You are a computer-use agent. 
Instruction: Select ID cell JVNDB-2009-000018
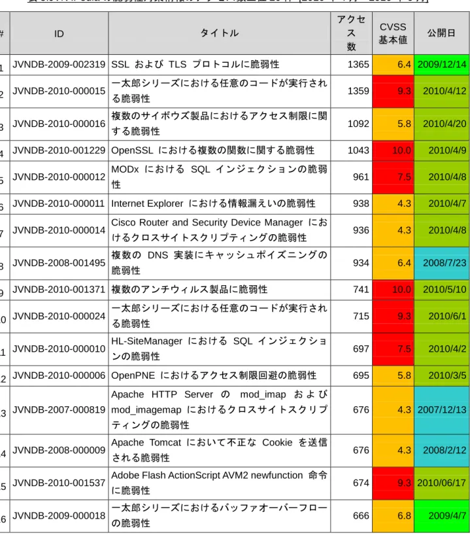[x=59, y=515]
